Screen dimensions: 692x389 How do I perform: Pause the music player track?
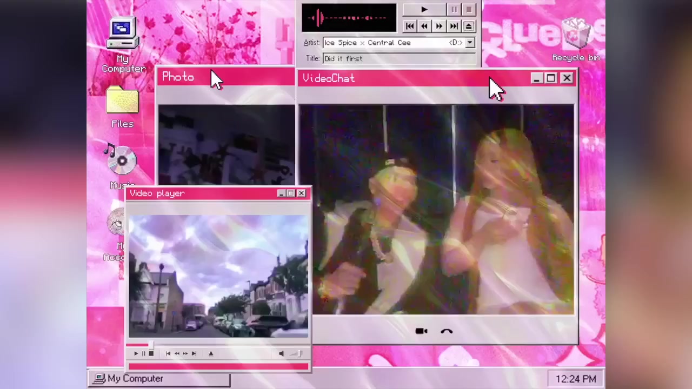454,10
